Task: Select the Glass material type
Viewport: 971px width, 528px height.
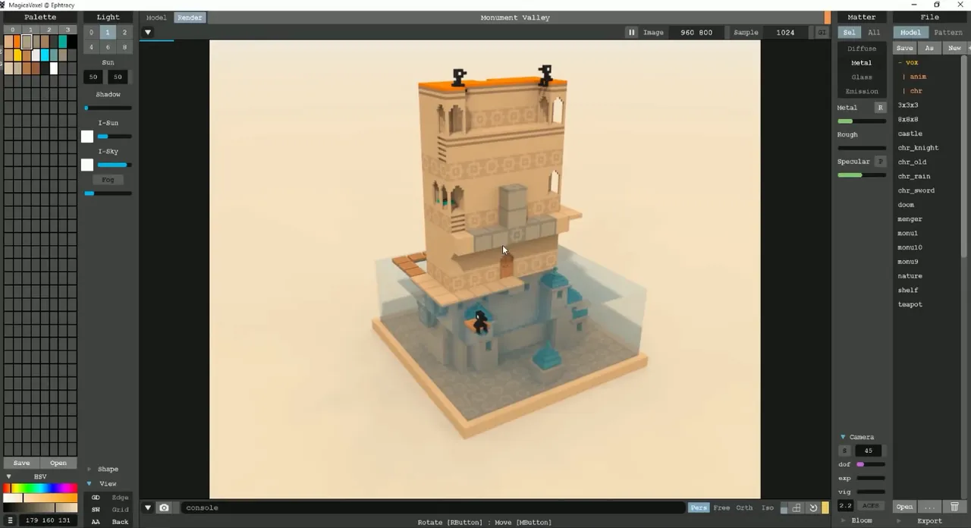Action: [862, 77]
